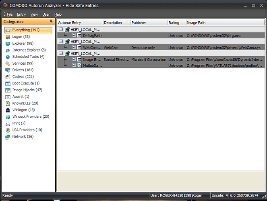Click the User: ROGER-843201398\Roger status entry
The image size is (267, 201).
[x=176, y=195]
